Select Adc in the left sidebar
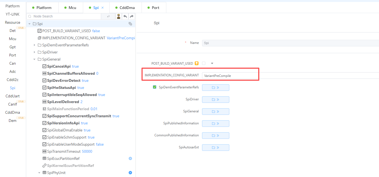379x177 pixels. [x=13, y=71]
